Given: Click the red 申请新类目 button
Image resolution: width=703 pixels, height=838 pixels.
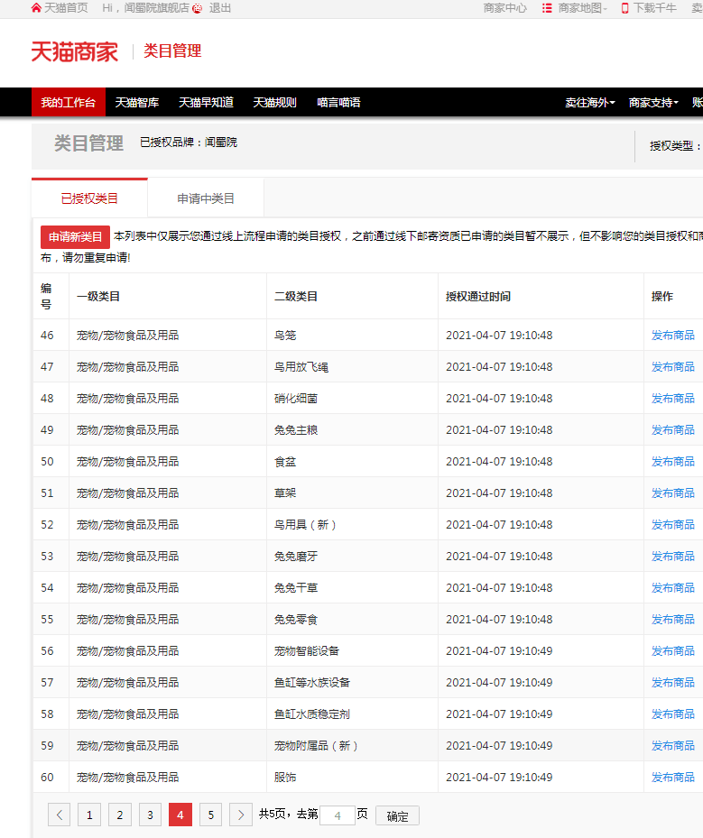Looking at the screenshot, I should point(76,236).
